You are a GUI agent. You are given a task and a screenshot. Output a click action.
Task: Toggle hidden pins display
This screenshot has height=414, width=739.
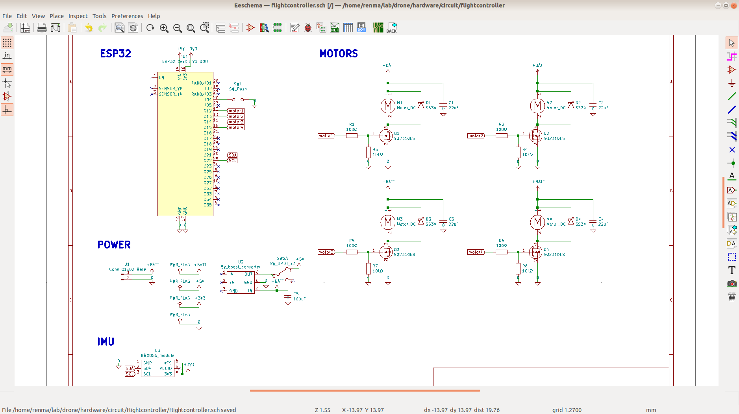coord(7,96)
